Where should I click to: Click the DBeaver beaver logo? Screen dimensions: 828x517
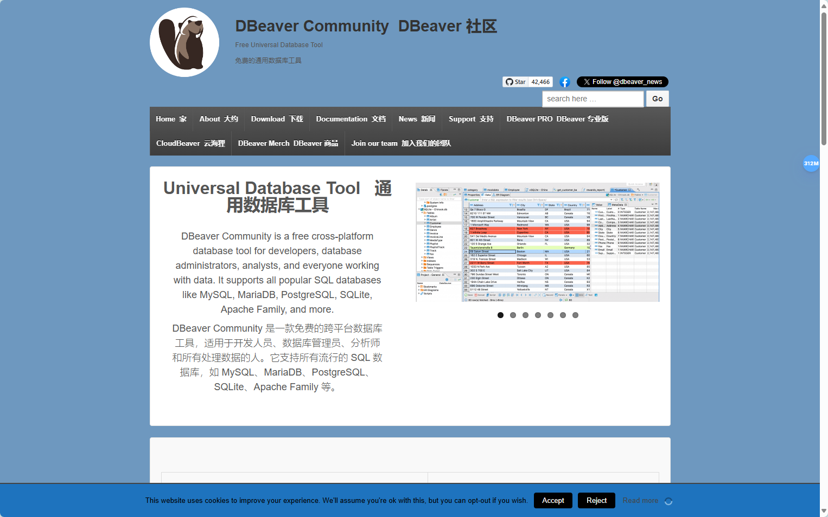coord(184,42)
